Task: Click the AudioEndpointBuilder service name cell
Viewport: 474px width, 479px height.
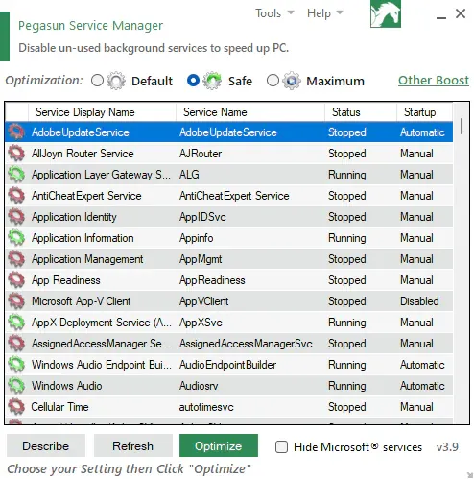Action: (x=227, y=365)
